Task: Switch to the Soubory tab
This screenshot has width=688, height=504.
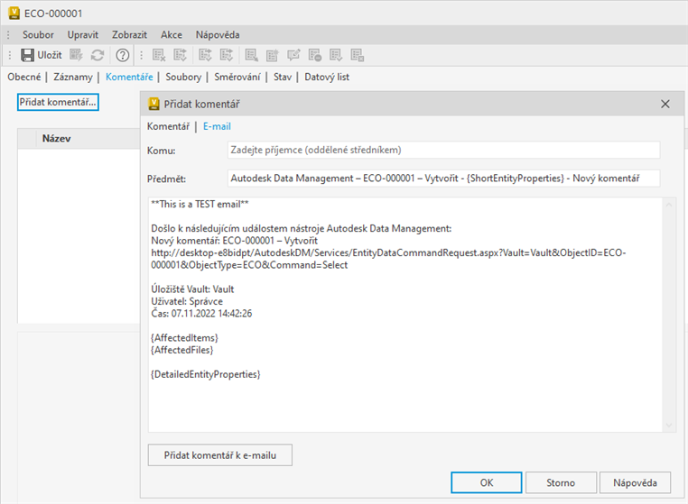Action: [183, 78]
